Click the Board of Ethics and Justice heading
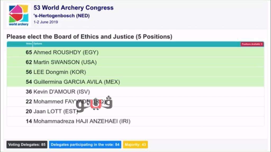 (89, 37)
